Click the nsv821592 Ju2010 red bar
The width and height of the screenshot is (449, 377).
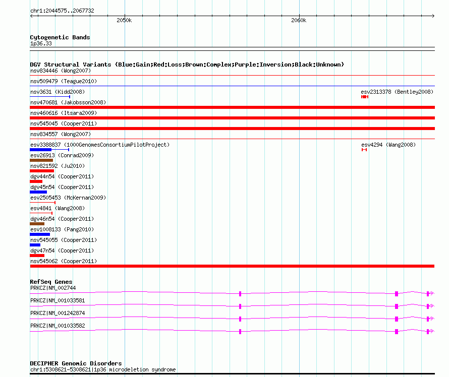click(42, 171)
